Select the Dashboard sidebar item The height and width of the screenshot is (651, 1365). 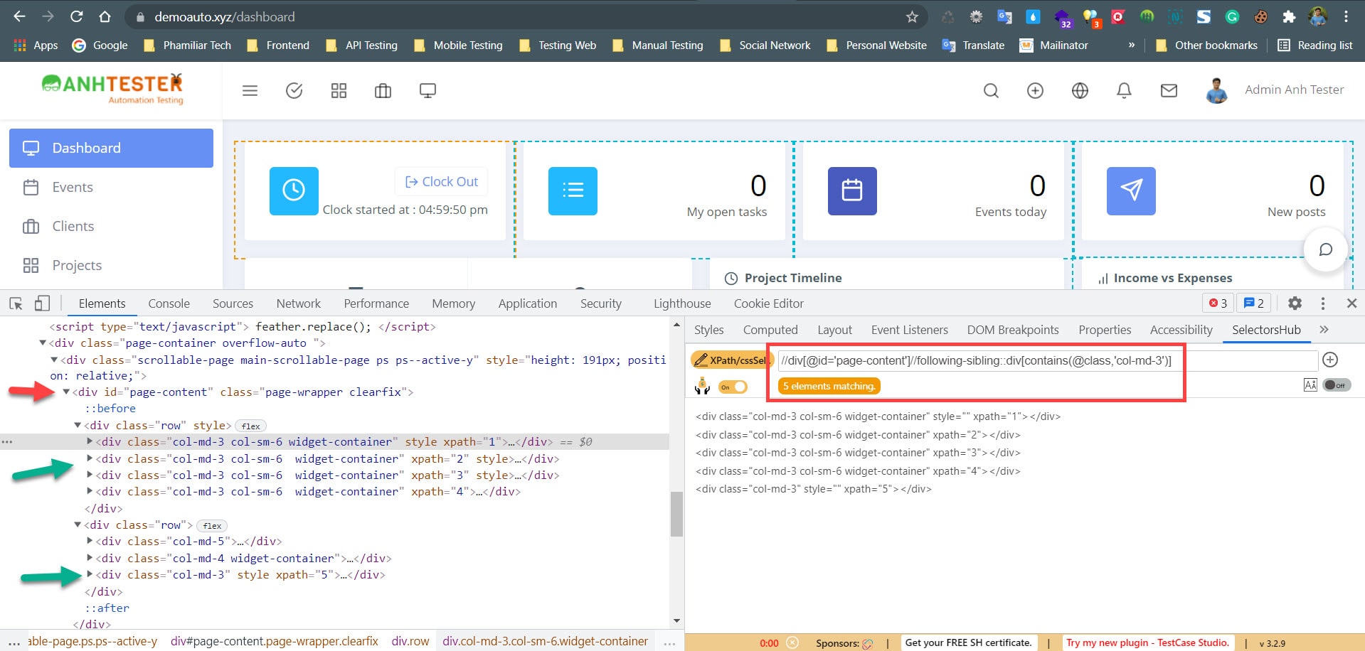point(111,148)
